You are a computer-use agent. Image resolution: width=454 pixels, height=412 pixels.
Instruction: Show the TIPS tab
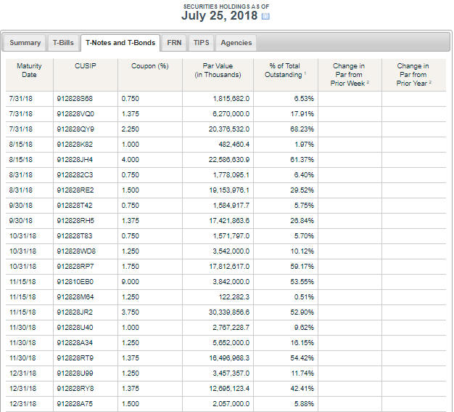tap(201, 43)
